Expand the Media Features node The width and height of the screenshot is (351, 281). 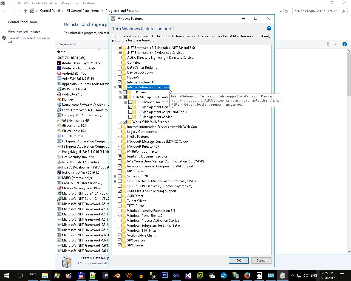tap(115, 137)
